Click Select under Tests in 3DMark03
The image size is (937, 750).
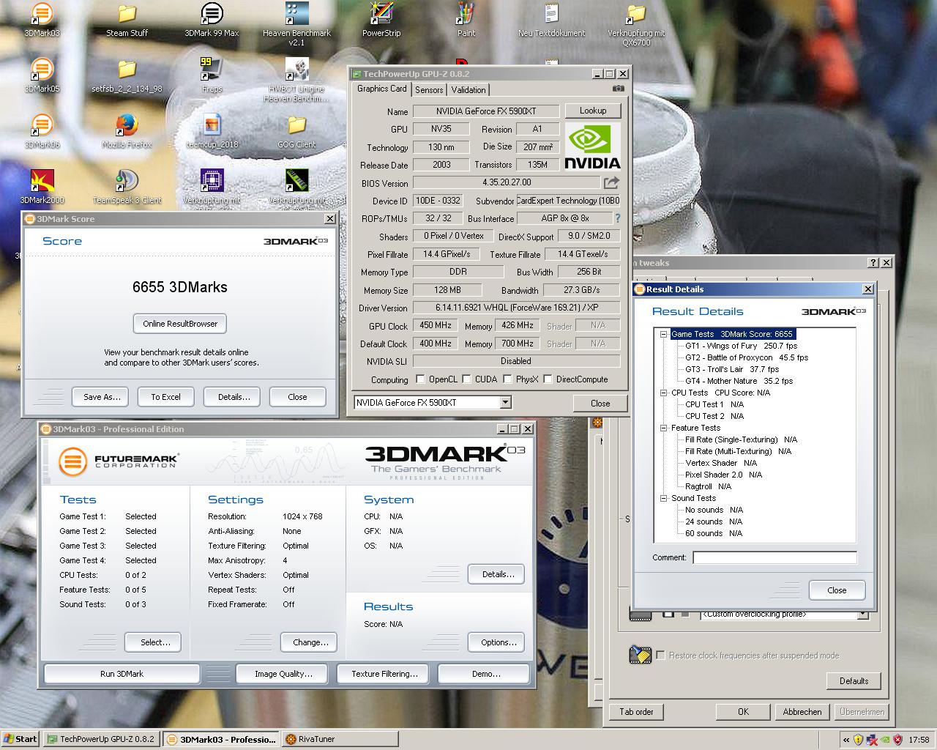tap(153, 642)
